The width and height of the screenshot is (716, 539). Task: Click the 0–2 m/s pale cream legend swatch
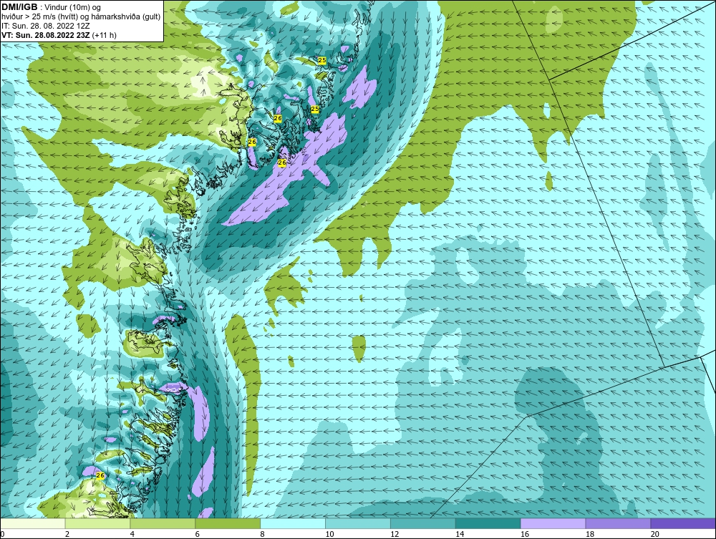pyautogui.click(x=33, y=523)
